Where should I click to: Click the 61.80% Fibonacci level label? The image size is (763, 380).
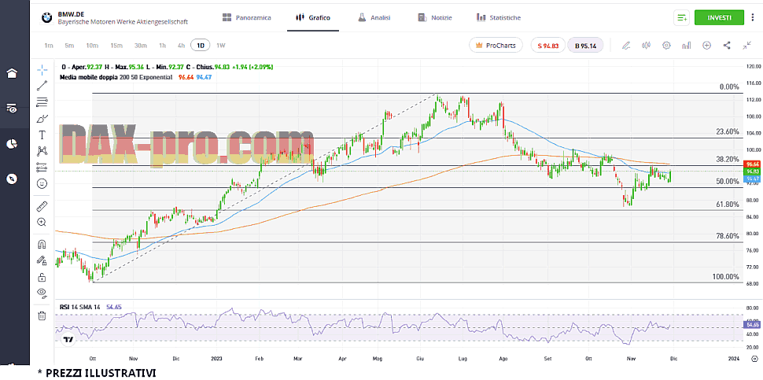[x=728, y=205]
